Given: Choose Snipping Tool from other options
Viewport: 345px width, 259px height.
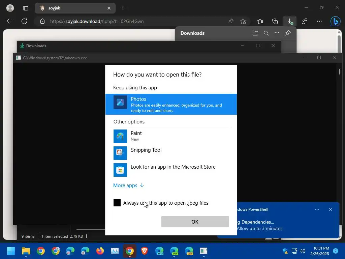Looking at the screenshot, I should [171, 153].
